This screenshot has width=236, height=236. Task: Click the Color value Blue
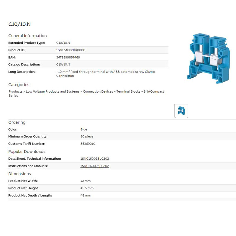(x=84, y=130)
